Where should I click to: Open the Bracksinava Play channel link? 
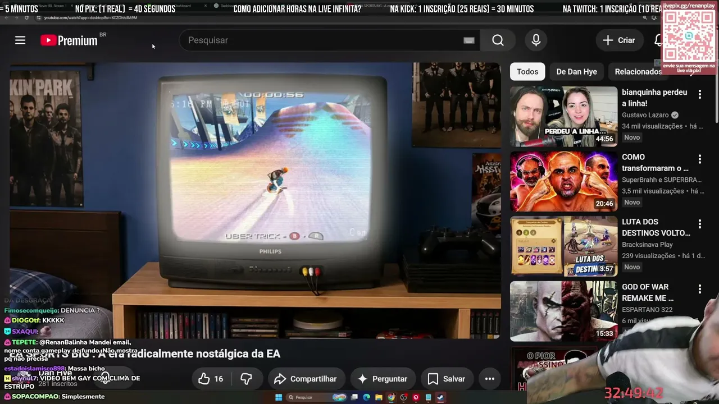(647, 245)
